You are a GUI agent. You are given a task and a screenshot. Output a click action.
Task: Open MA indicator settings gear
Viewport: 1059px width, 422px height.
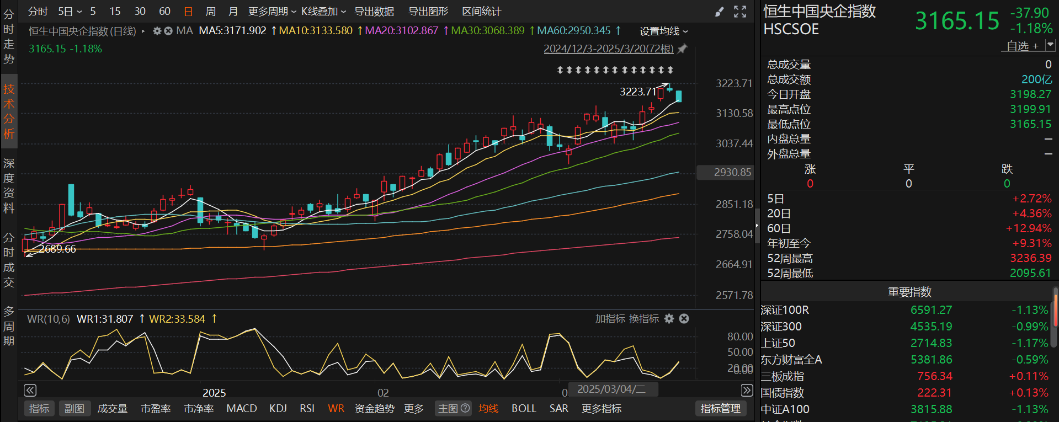point(157,31)
